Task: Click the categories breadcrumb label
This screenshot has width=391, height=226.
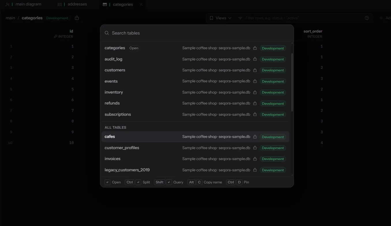Action: coord(32,18)
